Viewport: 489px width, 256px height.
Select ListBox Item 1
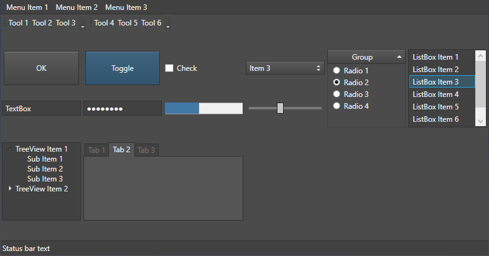click(x=442, y=57)
